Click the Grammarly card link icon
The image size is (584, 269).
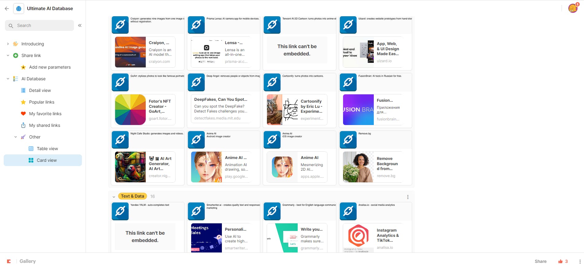(272, 211)
